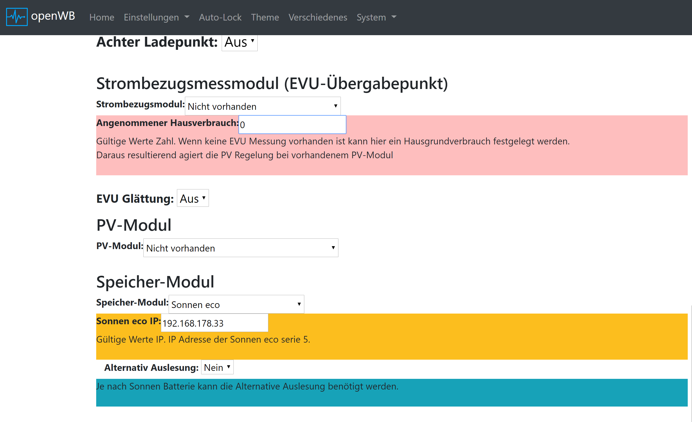Expand the Einstellungen dropdown menu
This screenshot has width=692, height=422.
pos(151,17)
